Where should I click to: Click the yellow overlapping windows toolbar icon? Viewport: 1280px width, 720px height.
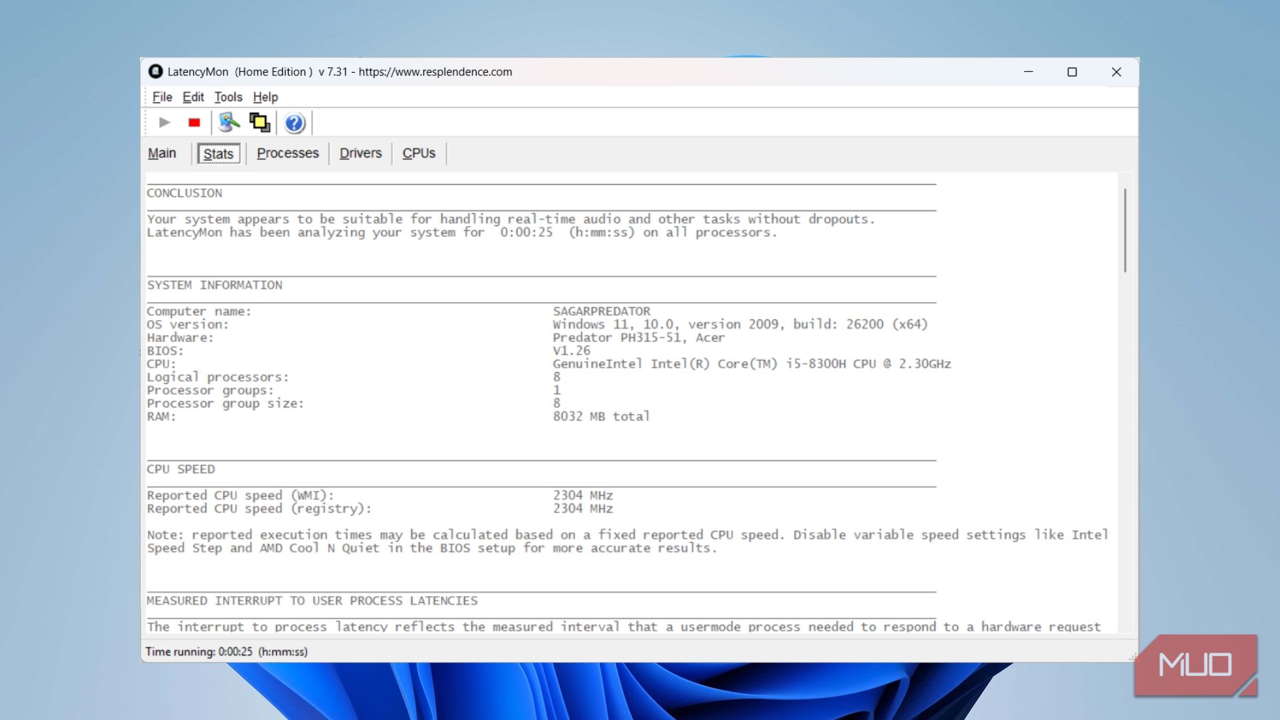[259, 123]
